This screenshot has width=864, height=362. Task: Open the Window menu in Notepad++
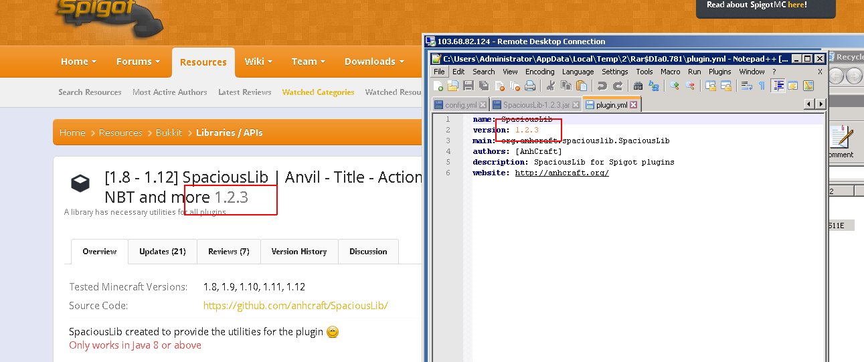coord(752,72)
